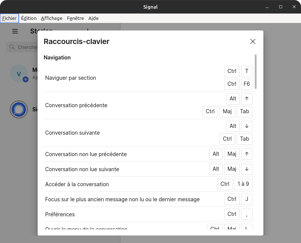Open the hamburger menu beside Stories
Screen dimensions: 301x243
click(15, 31)
